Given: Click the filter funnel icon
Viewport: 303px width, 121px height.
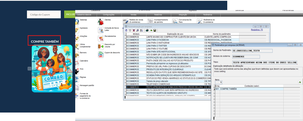Looking at the screenshot, I should click(x=130, y=30).
